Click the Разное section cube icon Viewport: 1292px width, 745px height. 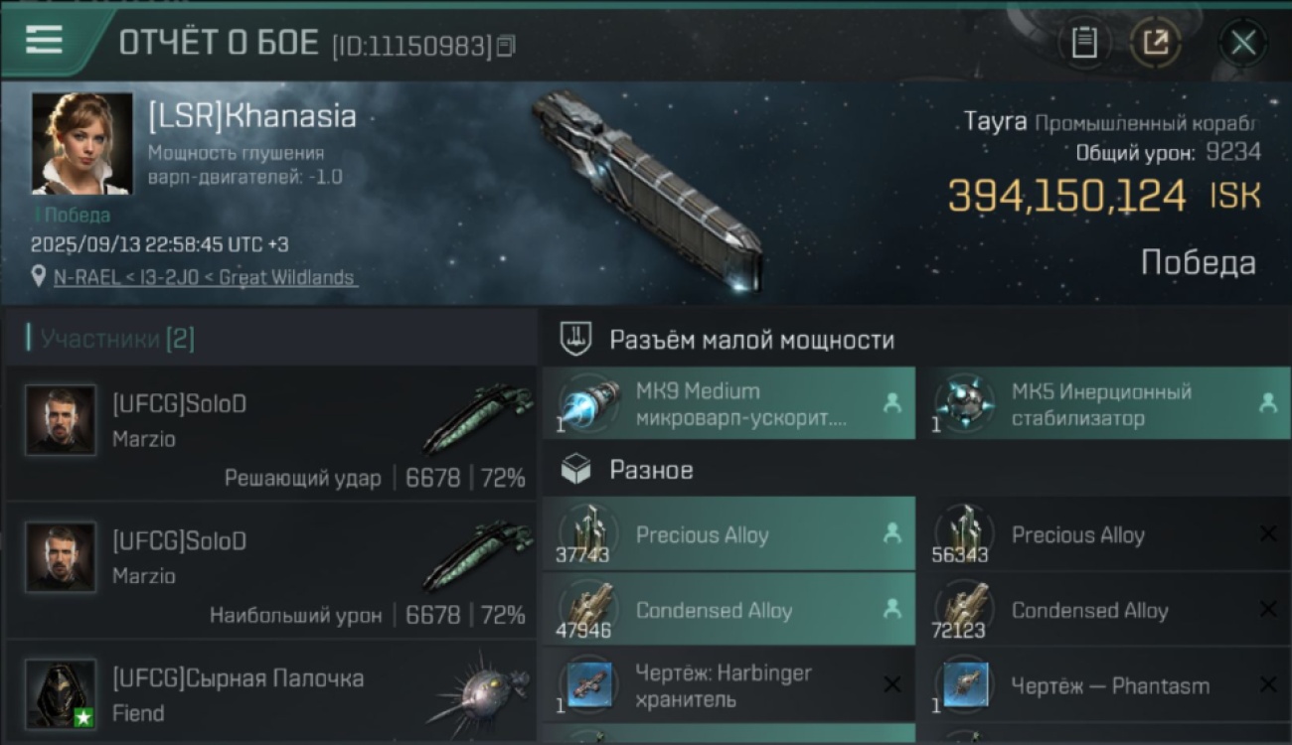click(x=575, y=470)
